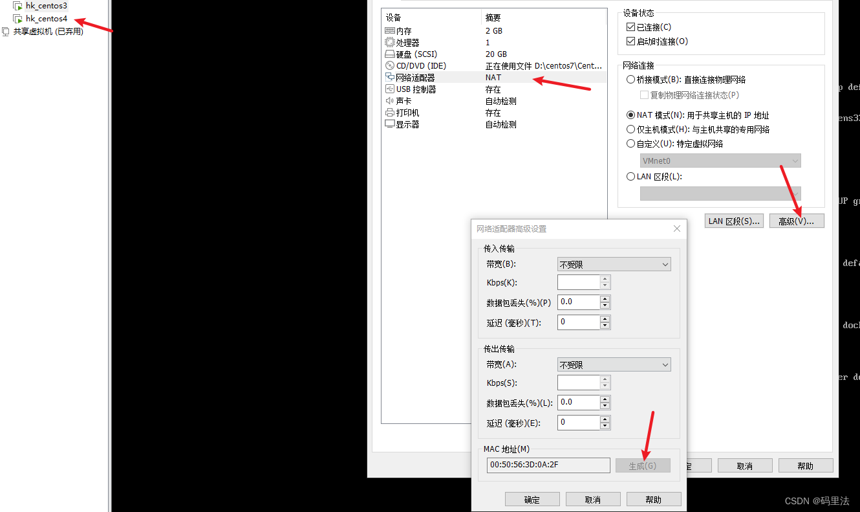Close the 网络适配器高级设置 dialog
This screenshot has width=860, height=512.
pyautogui.click(x=677, y=228)
